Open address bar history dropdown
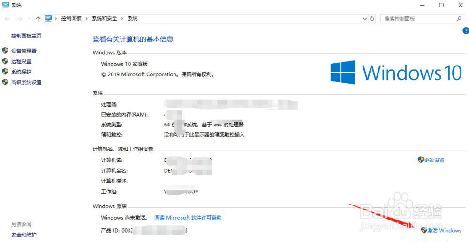This screenshot has height=242, width=469. click(x=364, y=19)
